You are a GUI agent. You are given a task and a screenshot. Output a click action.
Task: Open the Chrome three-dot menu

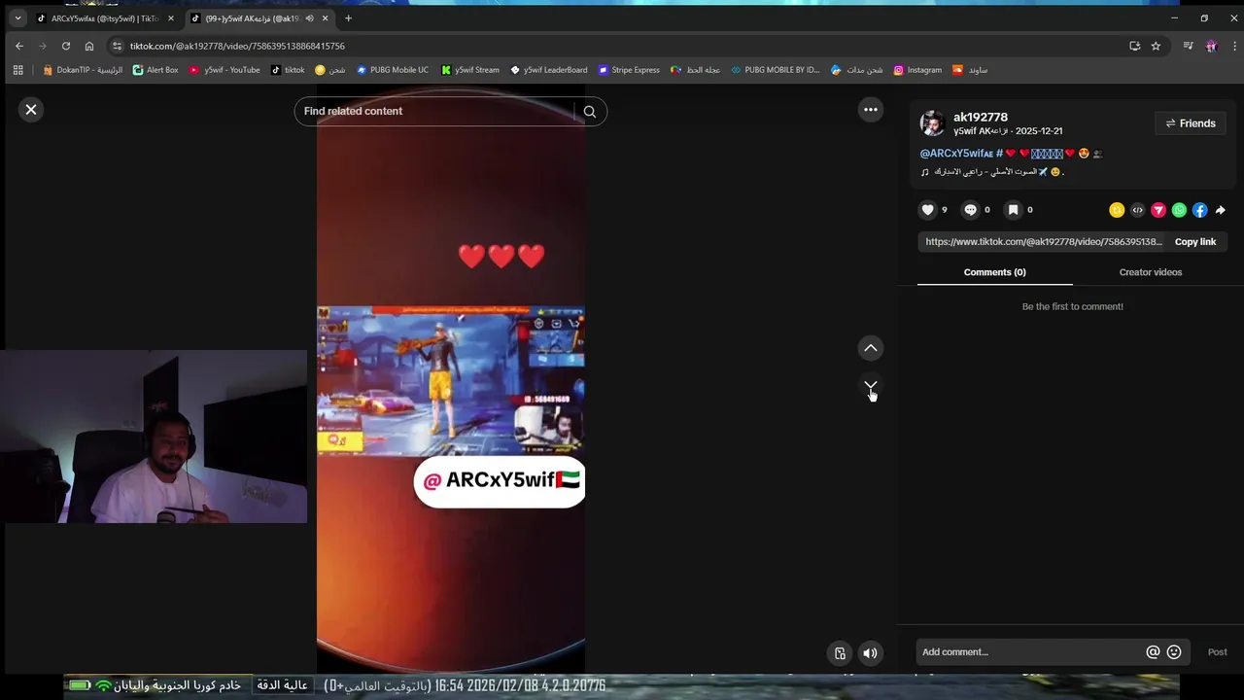1235,46
